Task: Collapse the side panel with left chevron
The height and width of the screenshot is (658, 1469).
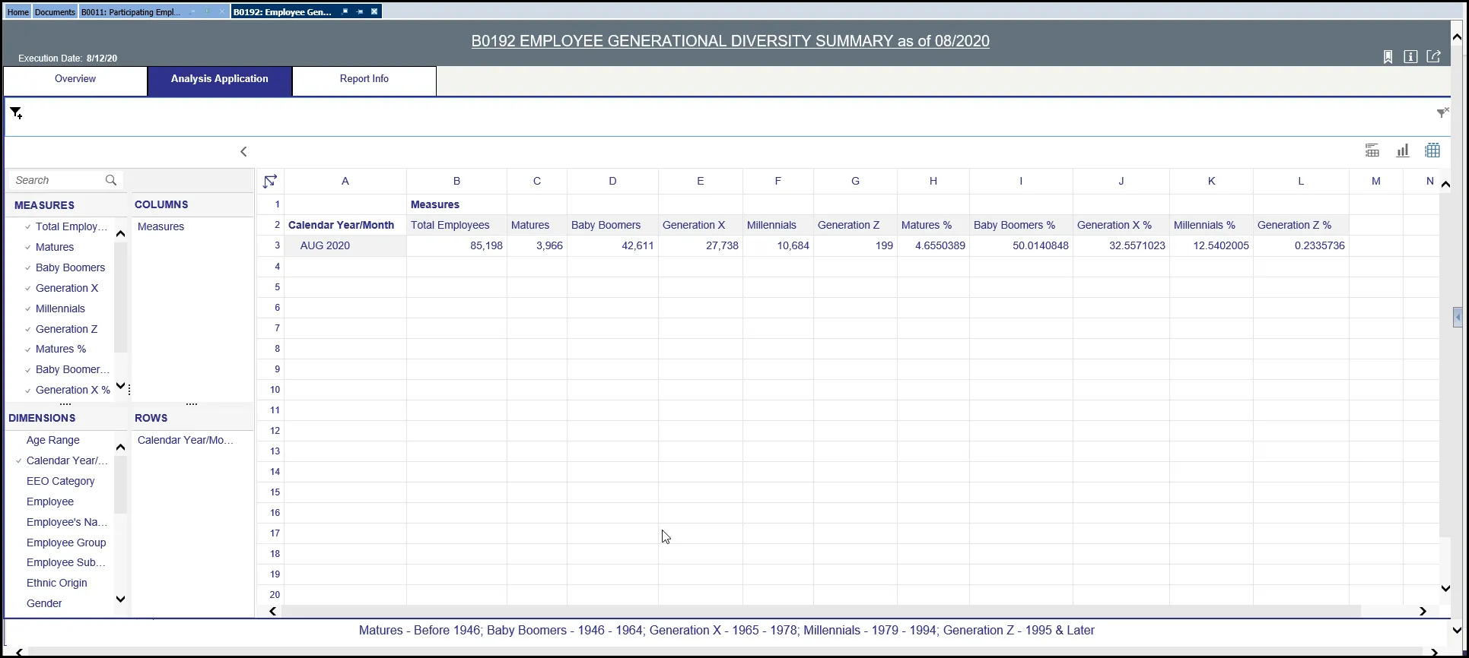Action: tap(243, 152)
